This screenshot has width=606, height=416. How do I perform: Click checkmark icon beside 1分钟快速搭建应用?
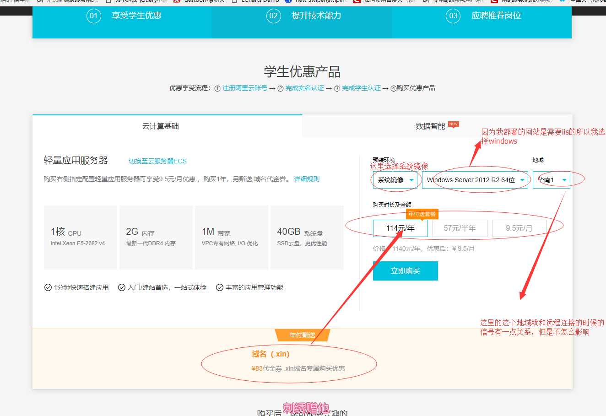(48, 287)
